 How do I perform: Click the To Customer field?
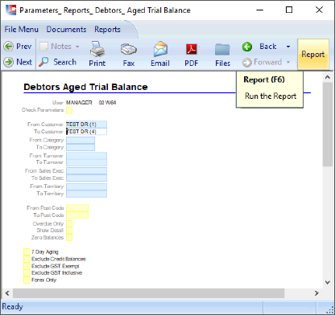[86, 132]
